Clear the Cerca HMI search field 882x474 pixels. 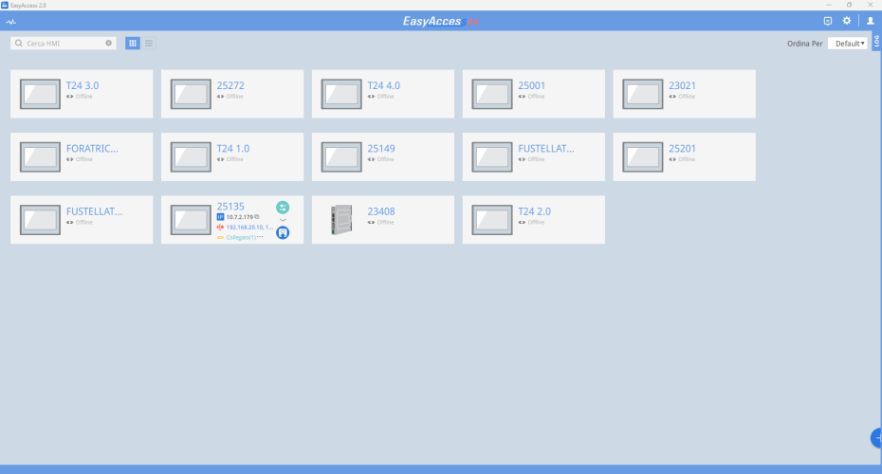[108, 44]
